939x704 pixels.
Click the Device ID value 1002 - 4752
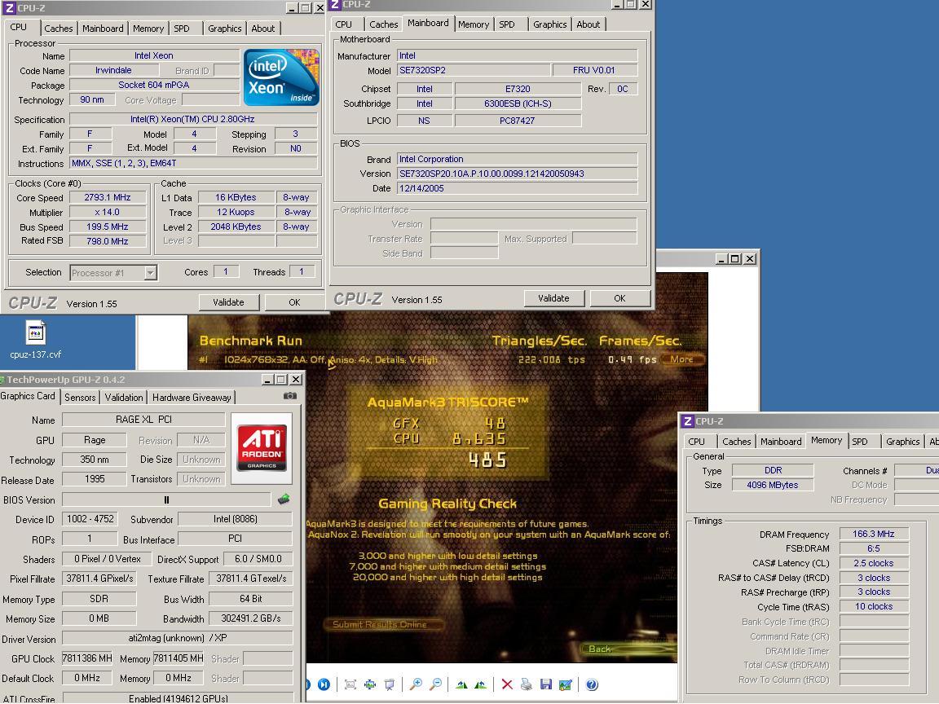click(90, 519)
